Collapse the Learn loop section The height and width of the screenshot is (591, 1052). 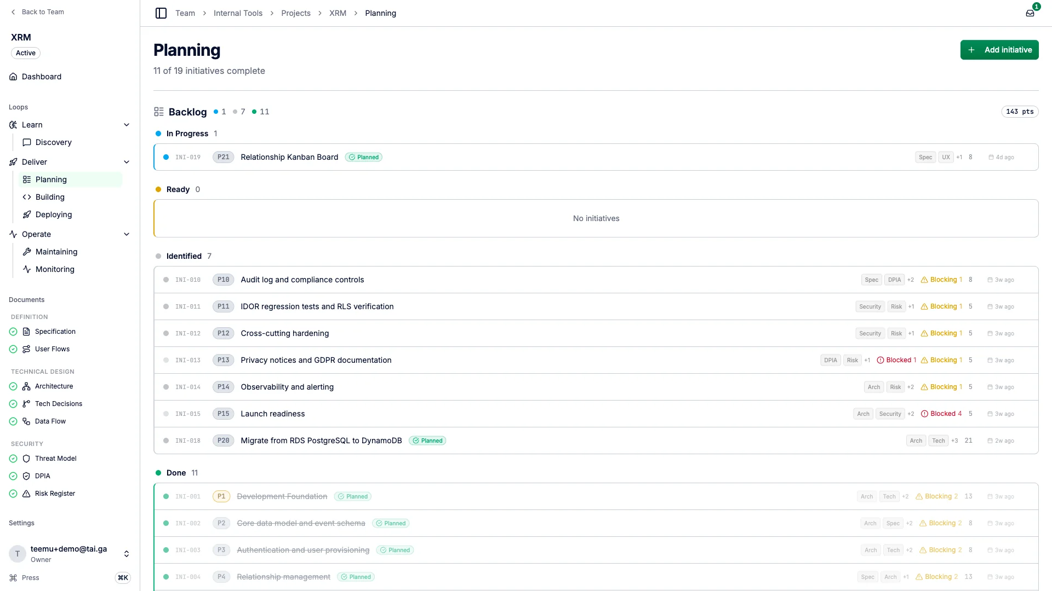click(x=127, y=125)
